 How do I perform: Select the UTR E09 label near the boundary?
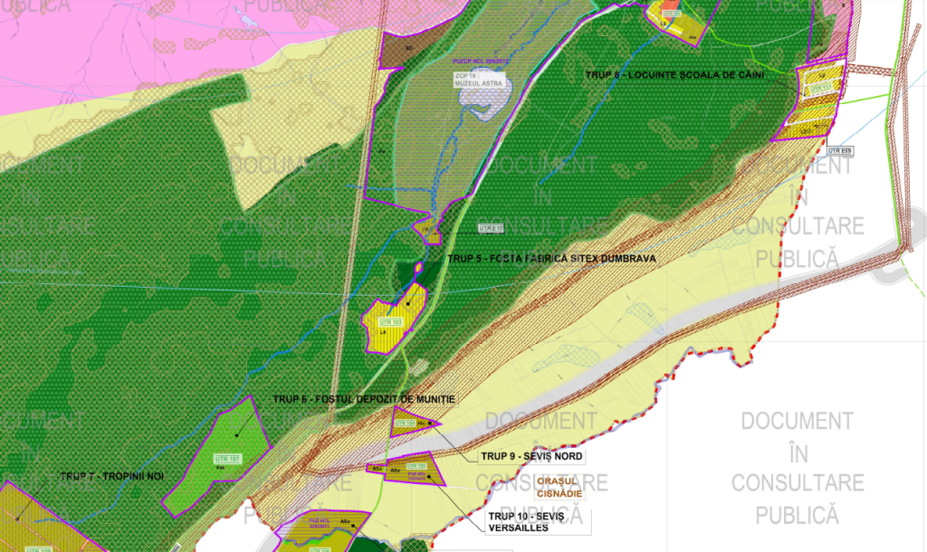coord(840,150)
